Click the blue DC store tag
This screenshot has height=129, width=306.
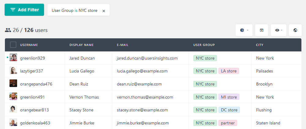229,110
